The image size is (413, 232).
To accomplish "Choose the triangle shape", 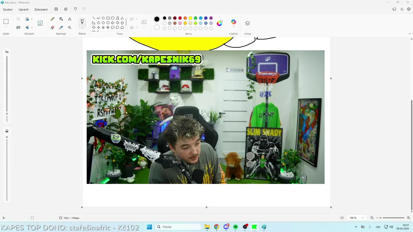I will pos(122,18).
